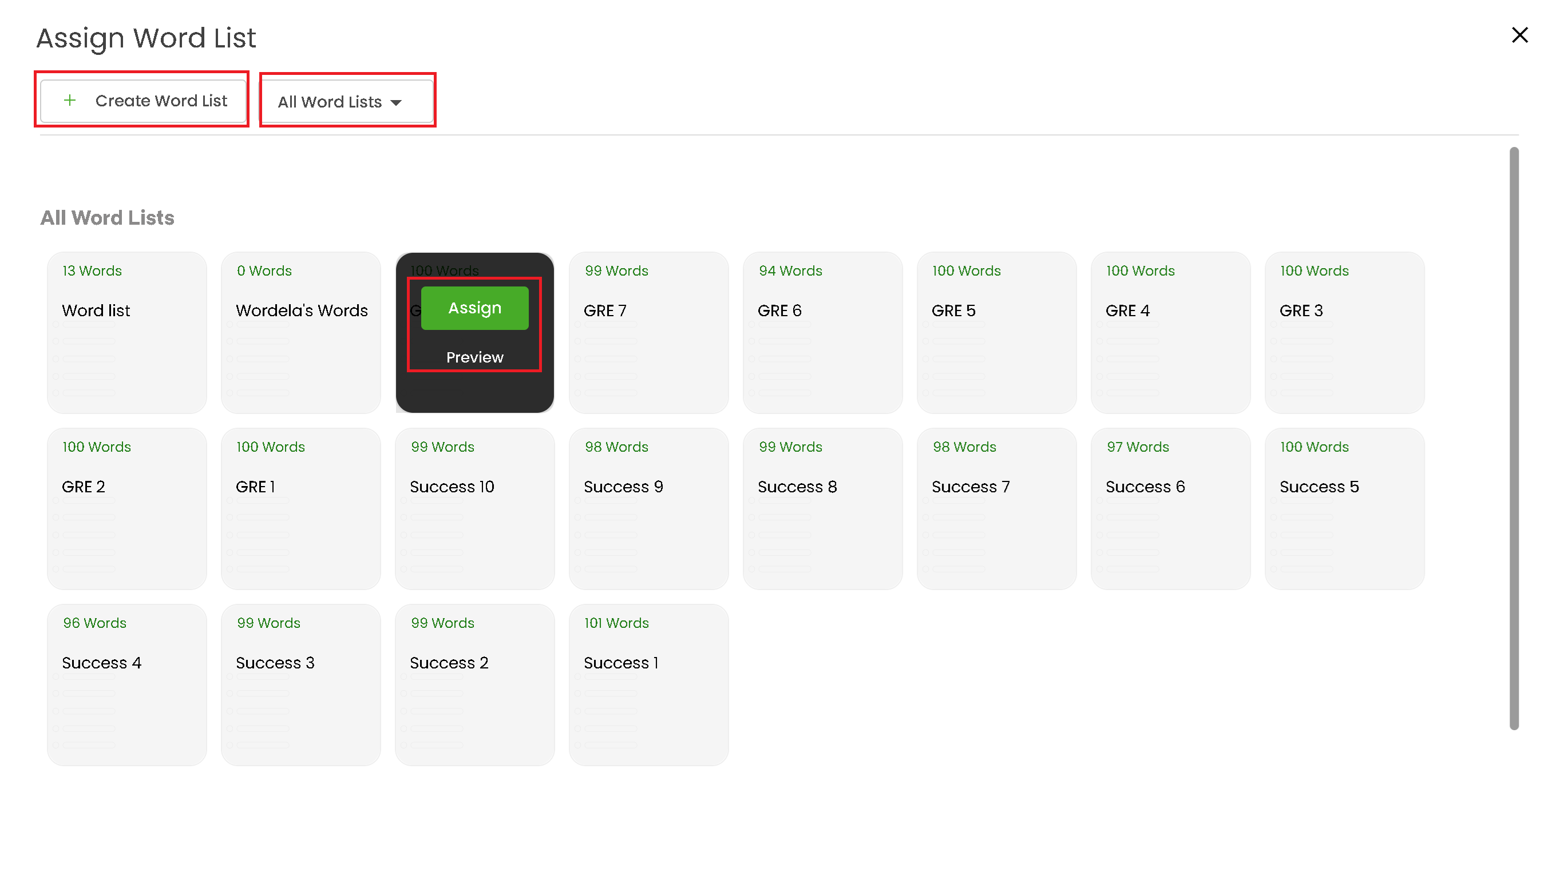This screenshot has height=872, width=1560.
Task: Click the dropdown caret arrow
Action: (396, 103)
